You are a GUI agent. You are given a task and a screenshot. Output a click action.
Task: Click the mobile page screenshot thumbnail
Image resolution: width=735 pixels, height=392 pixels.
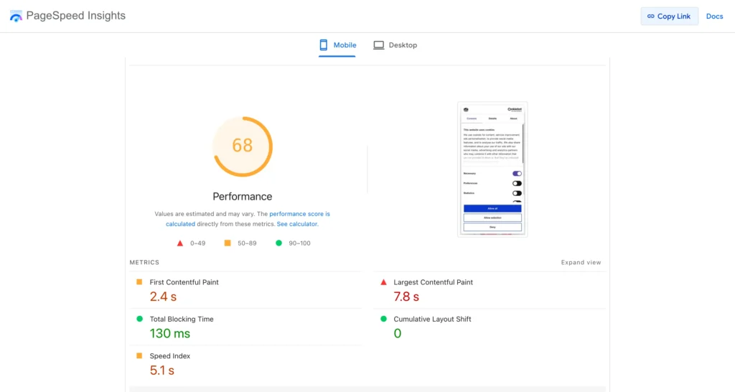pos(492,169)
